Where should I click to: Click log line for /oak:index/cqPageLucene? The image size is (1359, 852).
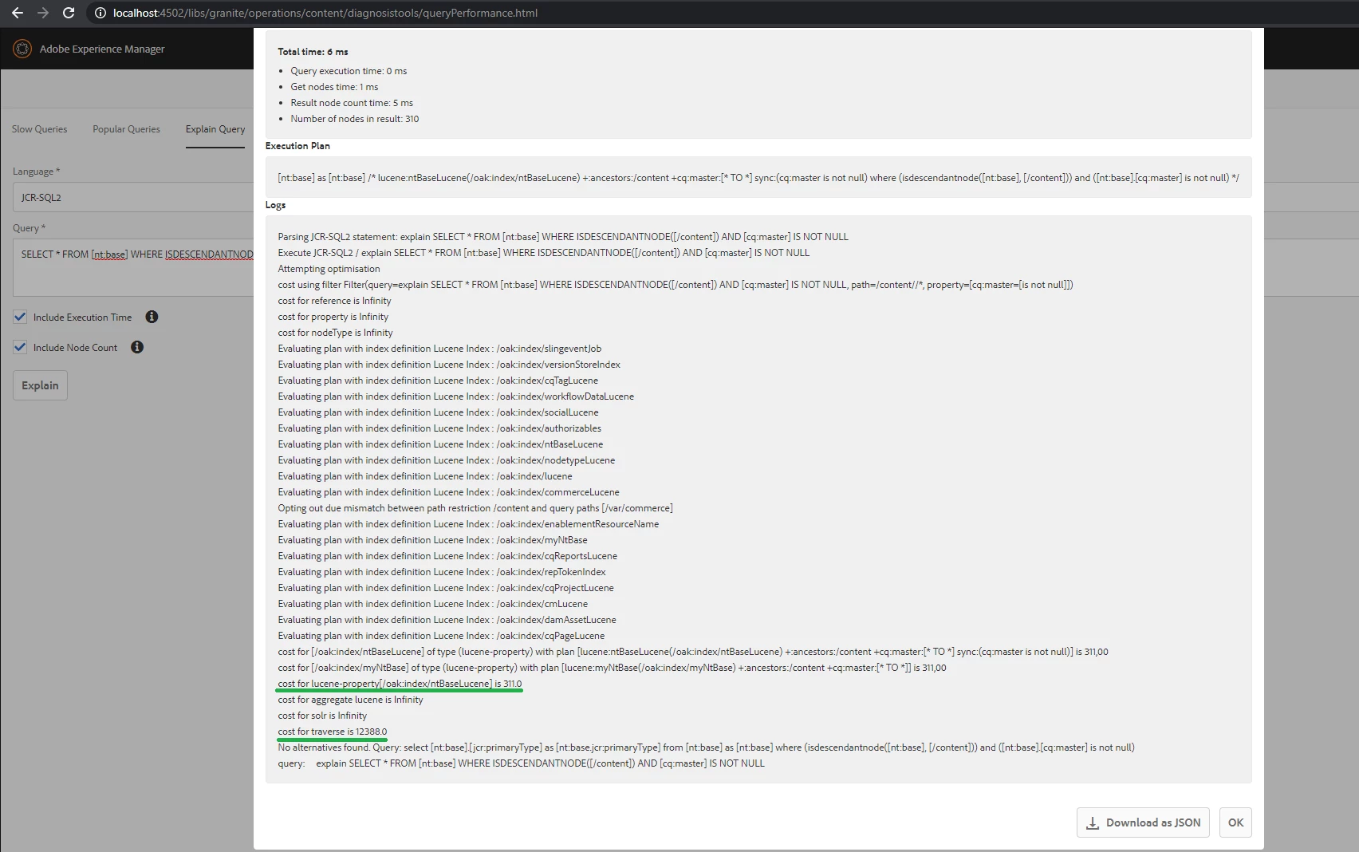tap(441, 636)
